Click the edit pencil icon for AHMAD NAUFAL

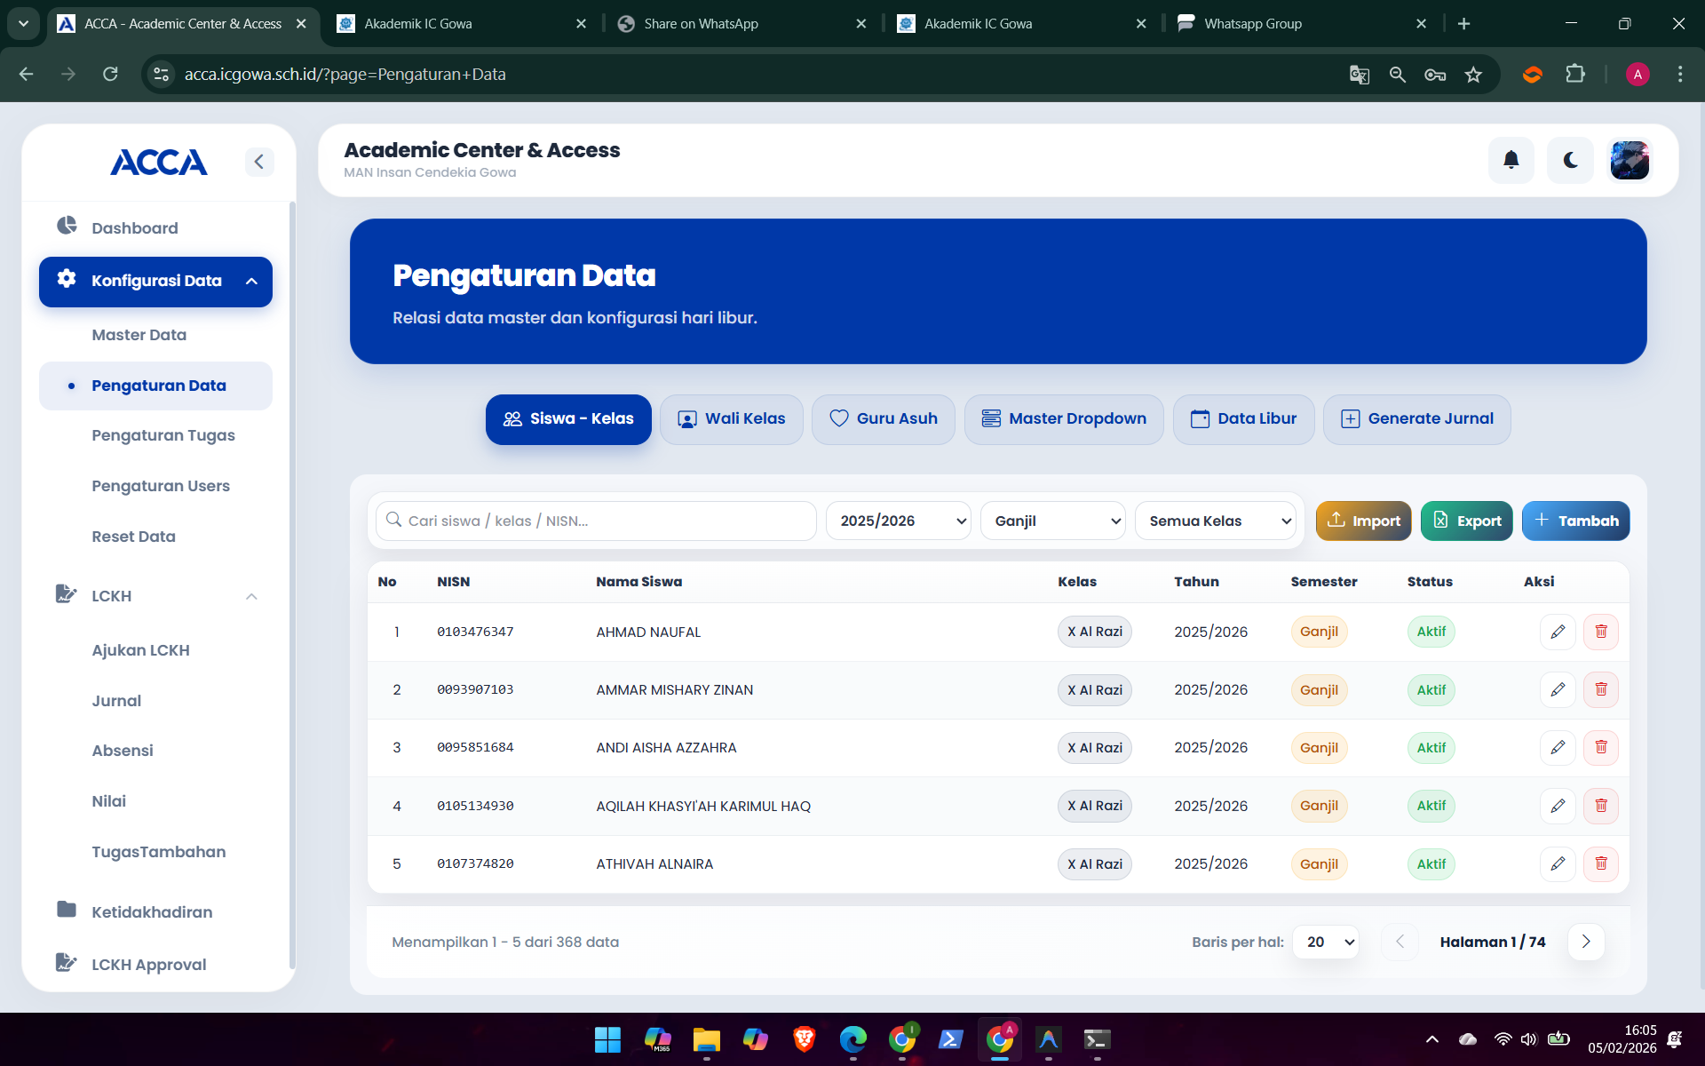[x=1558, y=632]
